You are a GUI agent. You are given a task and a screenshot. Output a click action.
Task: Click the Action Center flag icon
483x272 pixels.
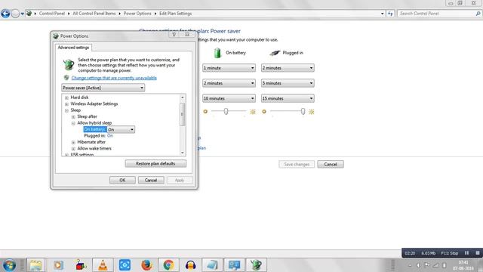pos(426,265)
